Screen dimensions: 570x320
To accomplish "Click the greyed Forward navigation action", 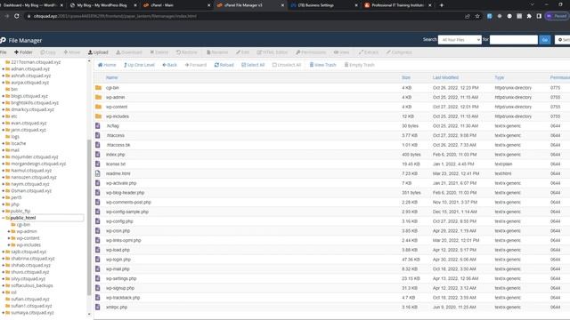I will pos(196,65).
